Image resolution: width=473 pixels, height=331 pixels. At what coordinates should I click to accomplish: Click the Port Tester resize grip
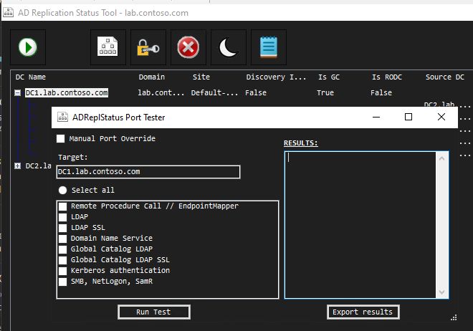[454, 317]
